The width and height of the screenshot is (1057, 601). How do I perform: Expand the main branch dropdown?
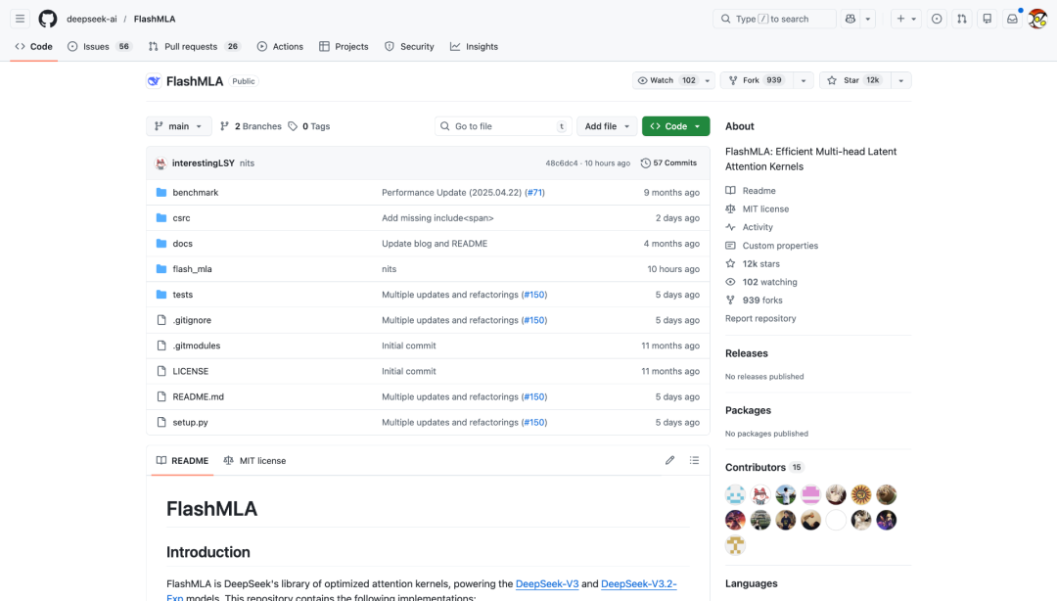[178, 126]
